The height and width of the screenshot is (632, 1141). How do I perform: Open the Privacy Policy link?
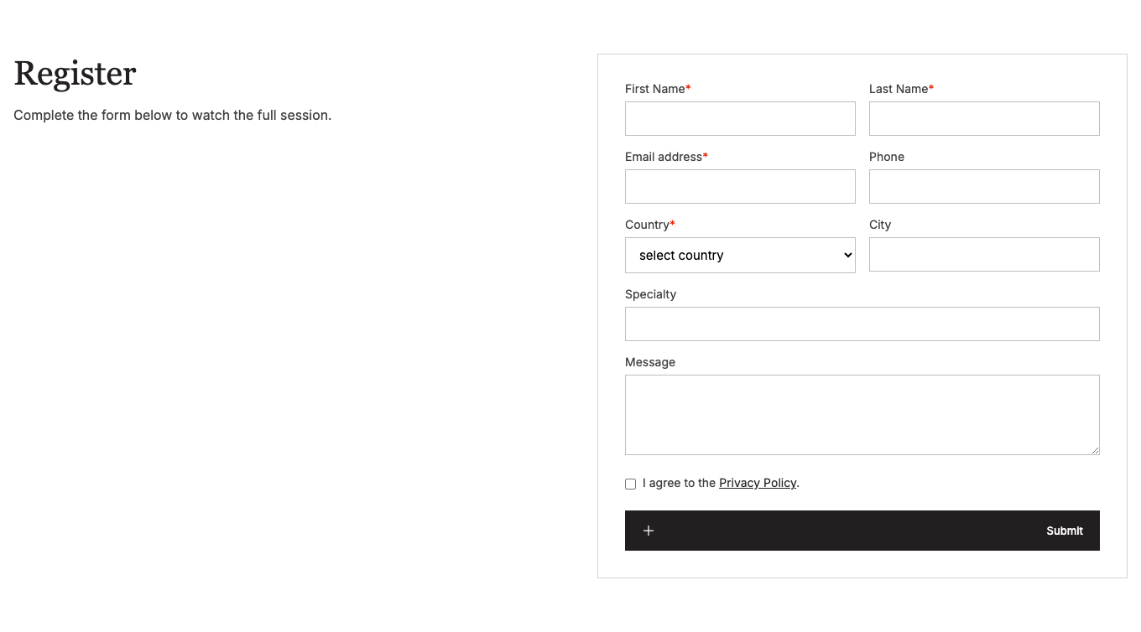coord(758,483)
